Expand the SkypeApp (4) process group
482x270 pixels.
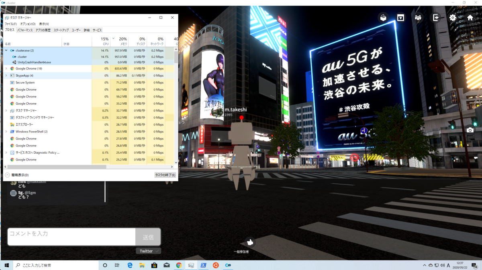tap(6, 75)
